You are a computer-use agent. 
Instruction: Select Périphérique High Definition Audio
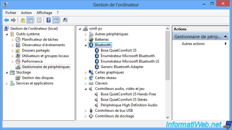tap(129, 105)
